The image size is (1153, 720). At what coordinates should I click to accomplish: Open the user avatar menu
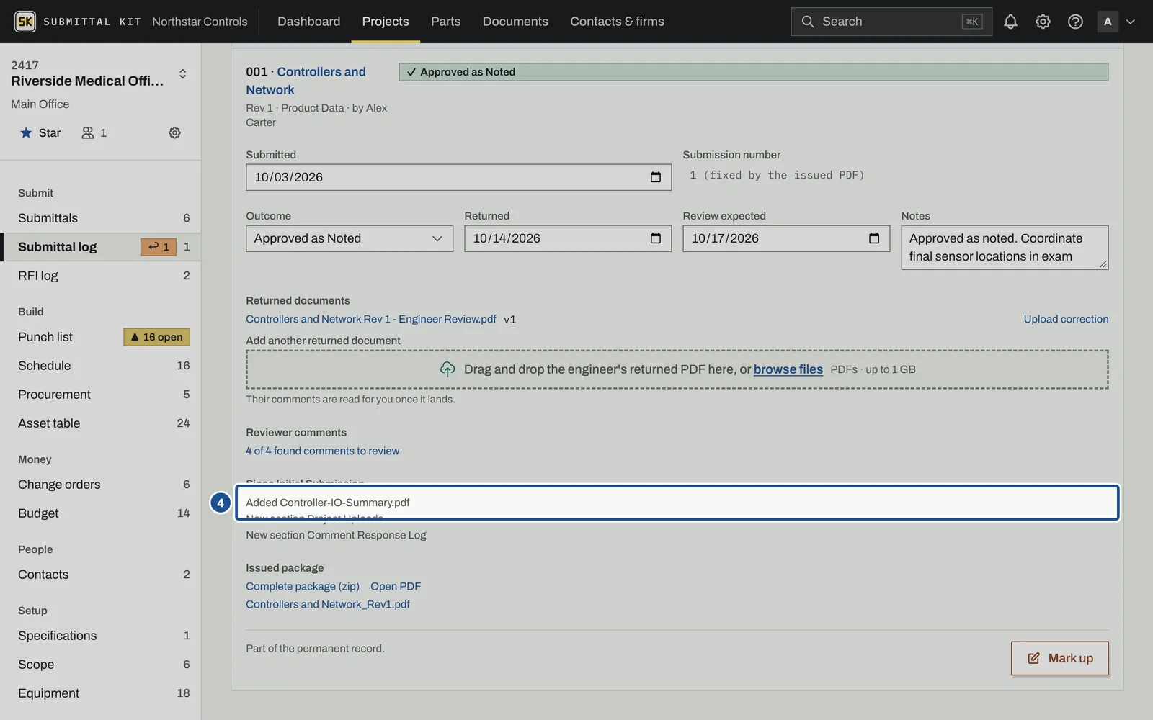[1108, 22]
